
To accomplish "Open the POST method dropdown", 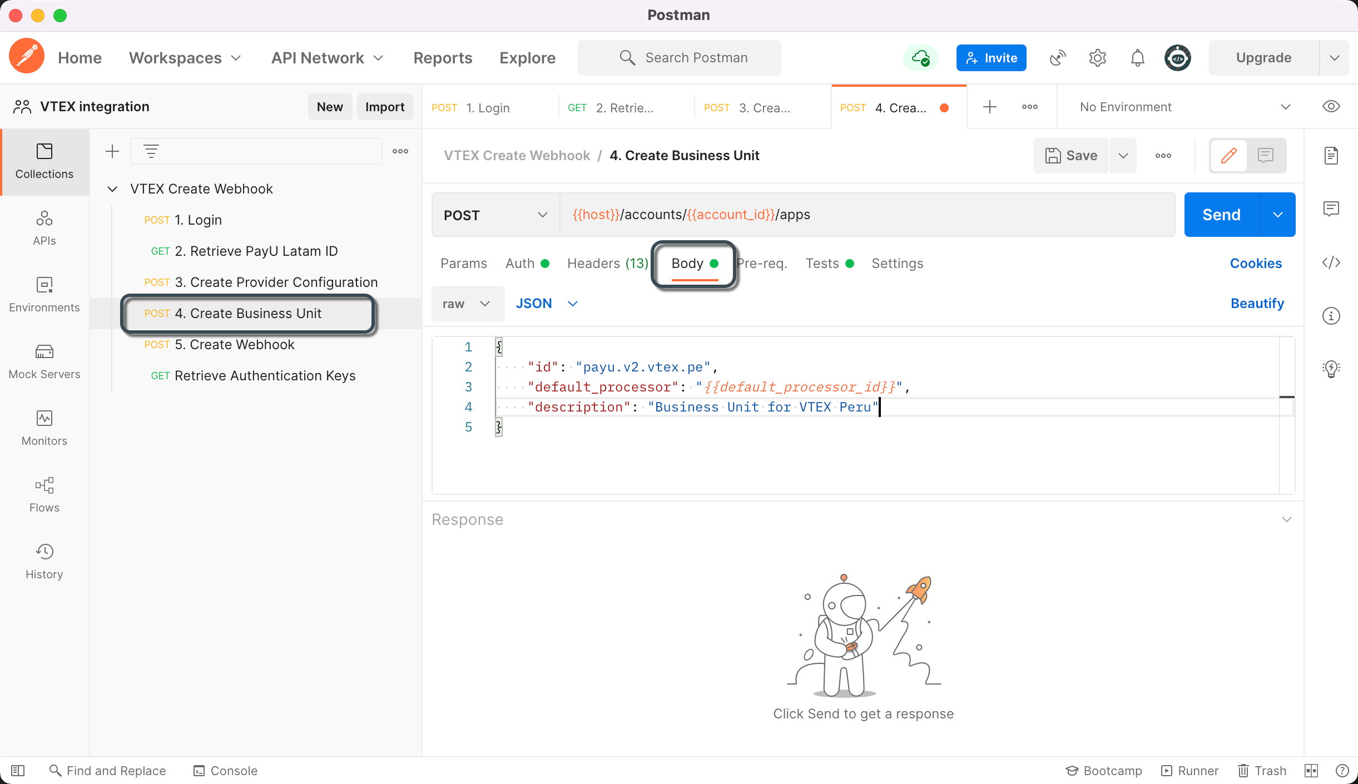I will [x=495, y=215].
